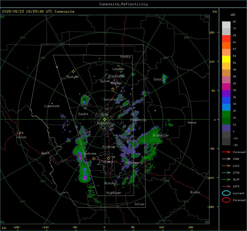Click the HighRiver label
Image resolution: width=247 pixels, height=231 pixels.
(x=114, y=193)
